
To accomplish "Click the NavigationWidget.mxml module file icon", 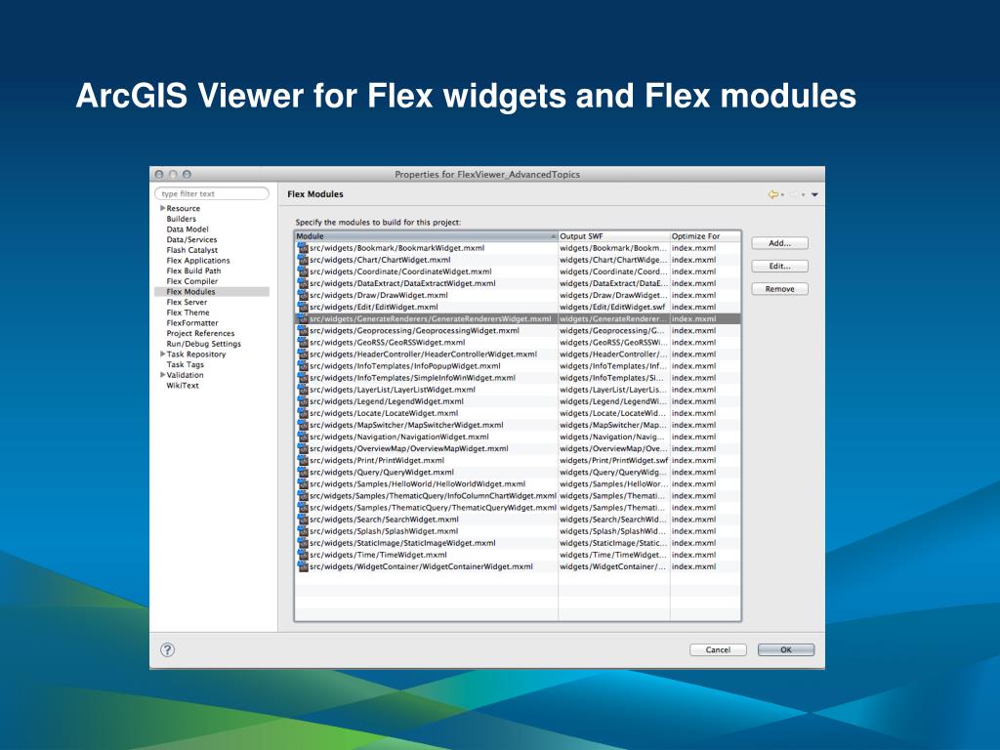I will [x=303, y=437].
